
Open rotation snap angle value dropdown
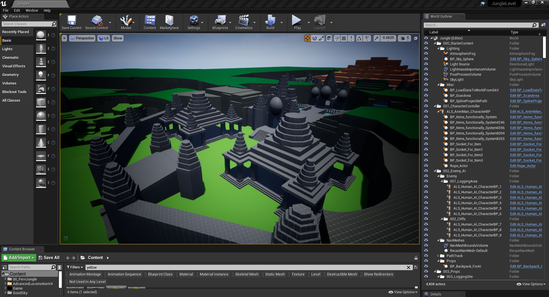[x=367, y=38]
